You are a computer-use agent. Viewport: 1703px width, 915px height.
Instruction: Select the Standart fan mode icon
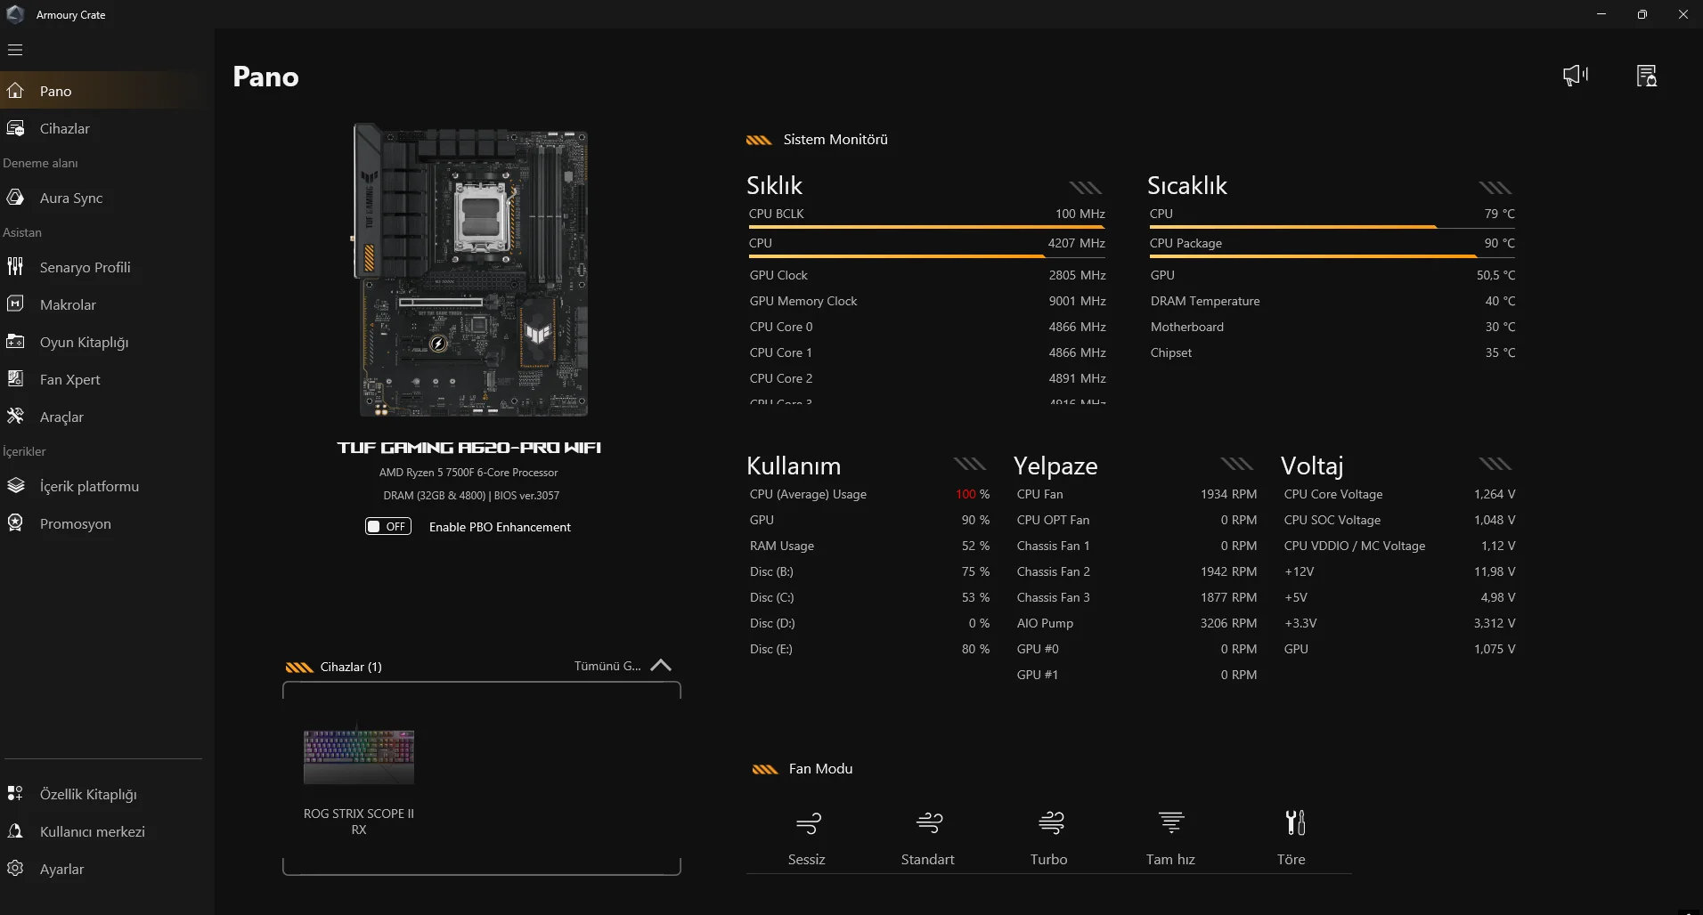(x=929, y=822)
